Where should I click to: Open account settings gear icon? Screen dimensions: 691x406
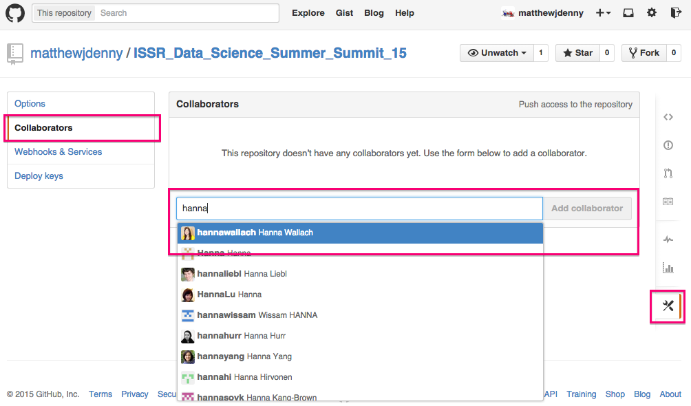point(652,13)
